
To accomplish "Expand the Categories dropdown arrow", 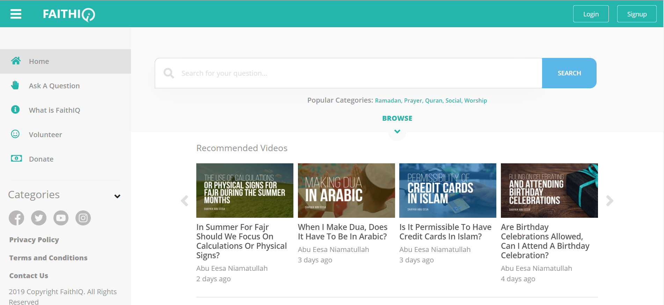I will [117, 196].
